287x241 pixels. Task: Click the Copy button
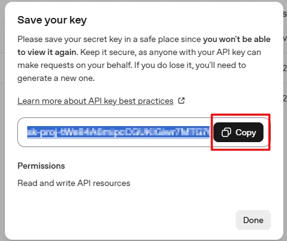click(x=238, y=132)
